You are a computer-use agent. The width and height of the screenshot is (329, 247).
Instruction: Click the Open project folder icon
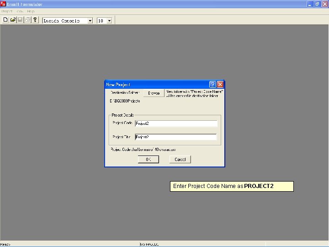(x=13, y=20)
